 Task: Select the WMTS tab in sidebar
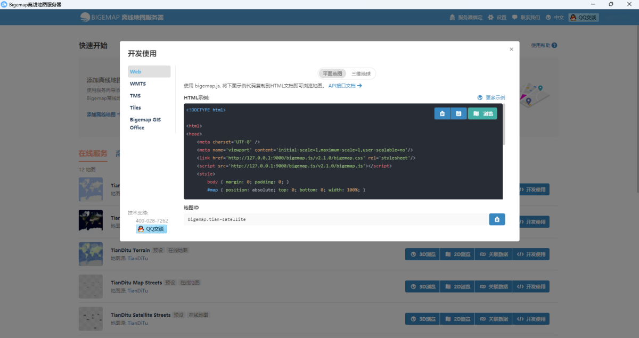pos(138,84)
